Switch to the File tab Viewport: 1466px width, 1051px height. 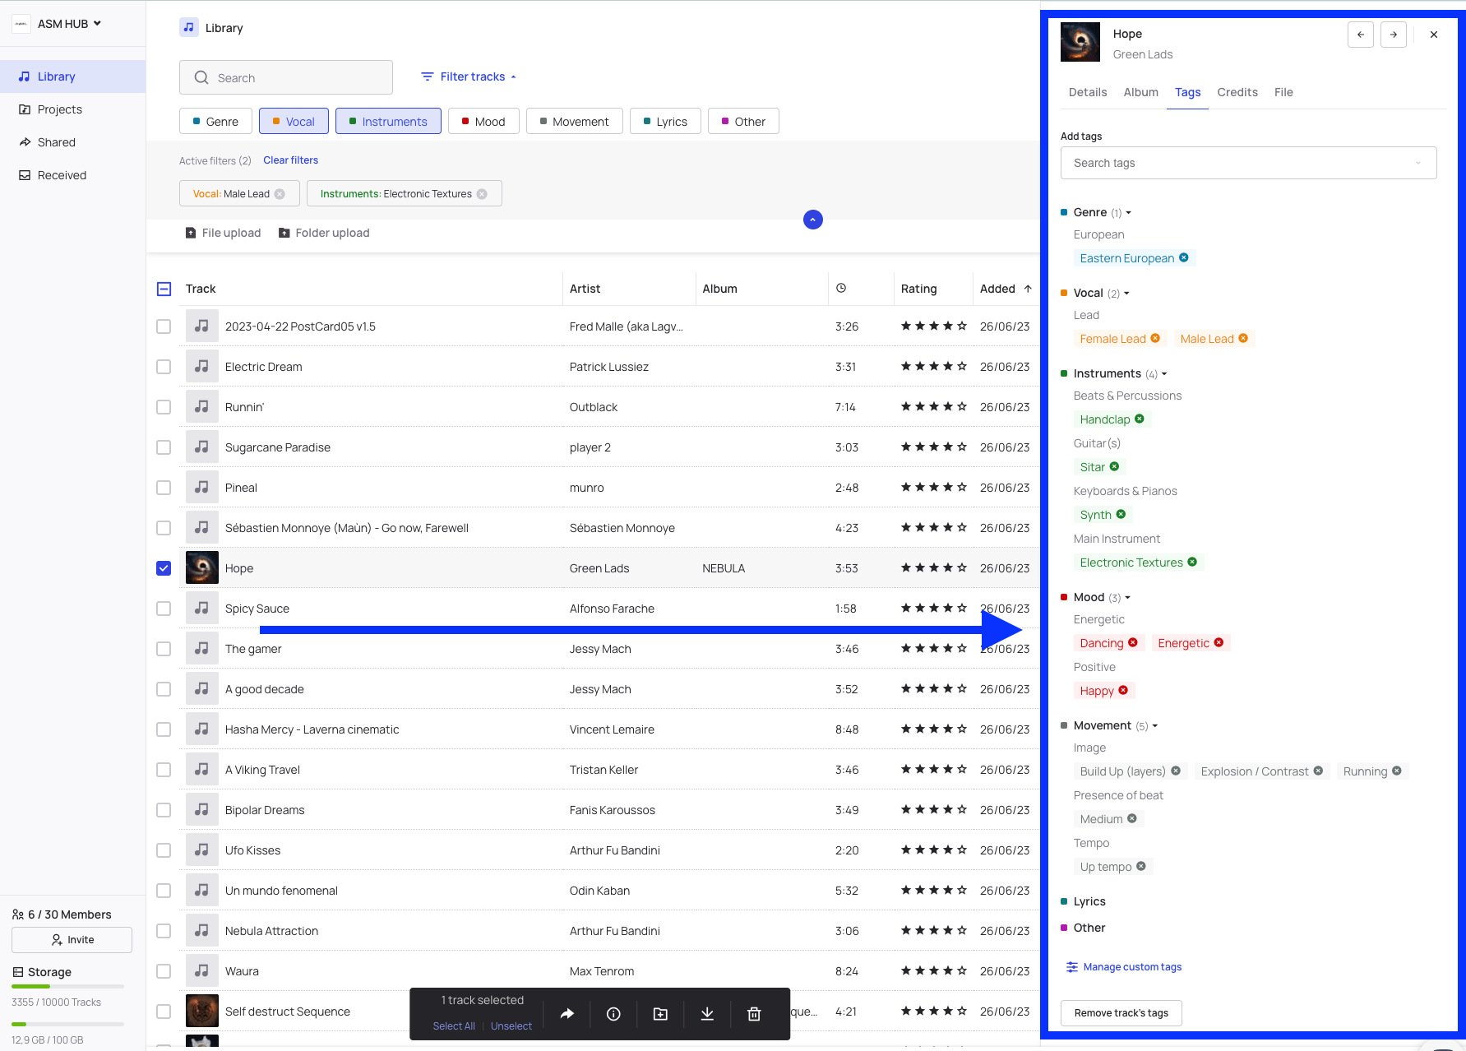point(1283,92)
